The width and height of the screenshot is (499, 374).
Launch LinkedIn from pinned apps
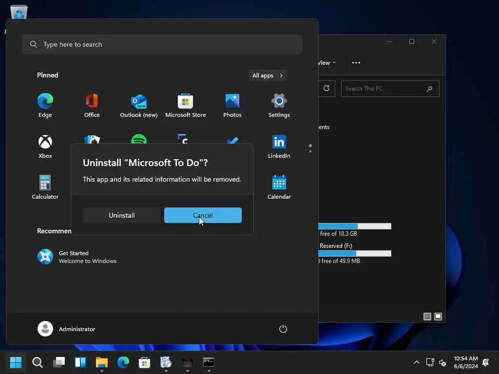tap(279, 146)
